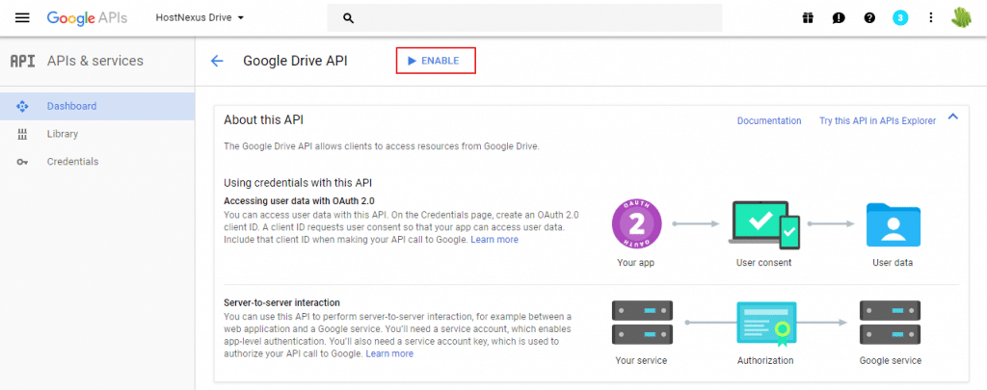This screenshot has width=987, height=390.
Task: Open the feedback alert icon
Action: tap(839, 17)
